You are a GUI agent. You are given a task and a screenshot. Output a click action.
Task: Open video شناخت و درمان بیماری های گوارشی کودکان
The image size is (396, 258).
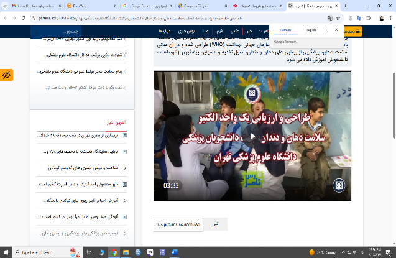tap(83, 168)
